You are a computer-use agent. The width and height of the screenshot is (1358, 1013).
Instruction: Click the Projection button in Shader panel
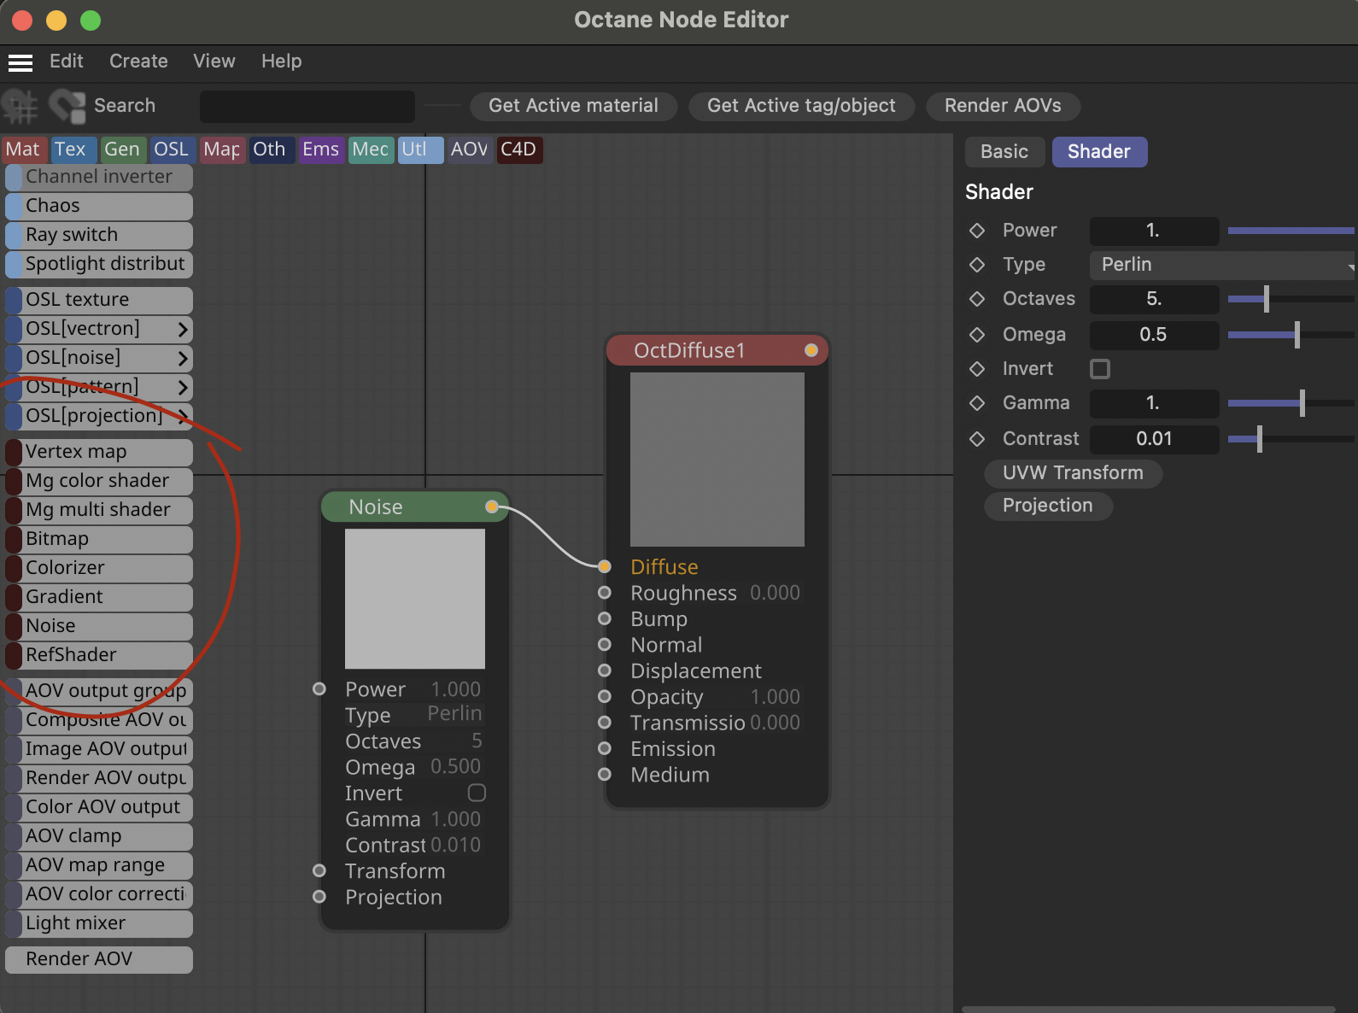(x=1048, y=506)
